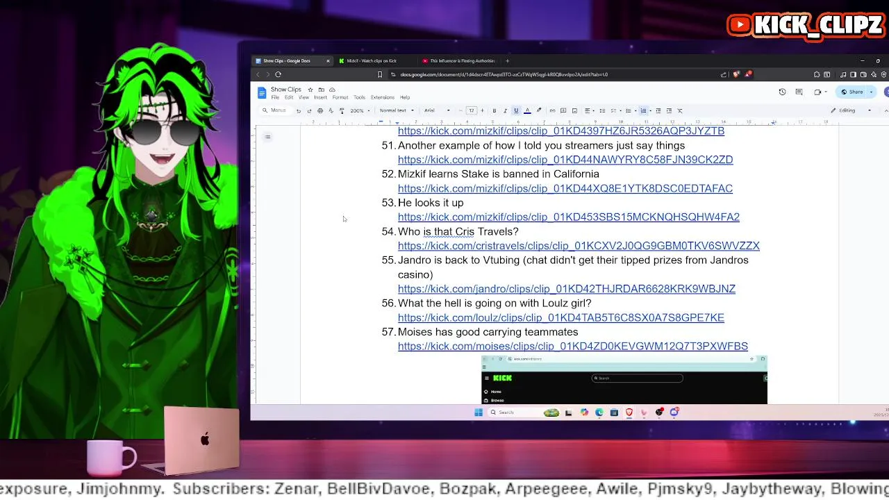Open the Loulz clip link in item 56
889x500 pixels.
[560, 317]
